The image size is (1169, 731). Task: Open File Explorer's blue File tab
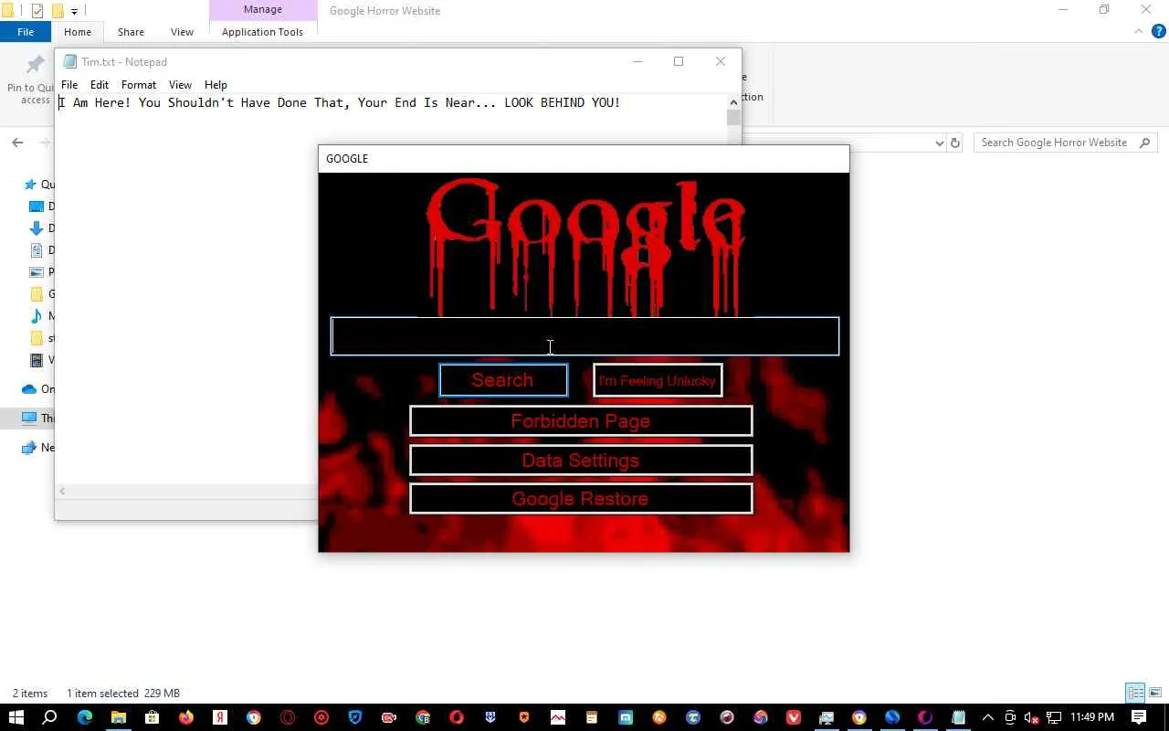(26, 32)
